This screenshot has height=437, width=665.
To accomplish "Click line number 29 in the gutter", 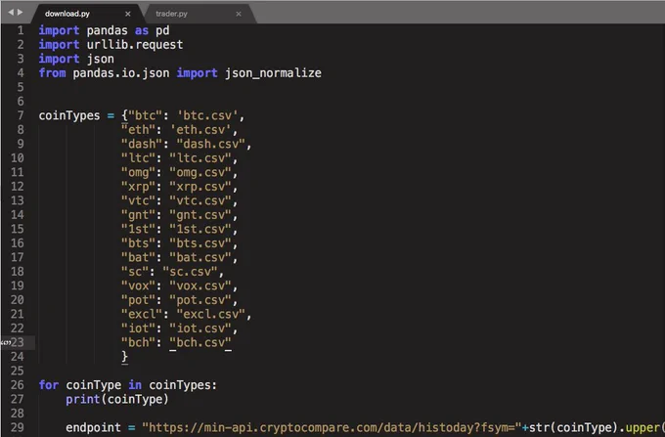I will tap(18, 427).
